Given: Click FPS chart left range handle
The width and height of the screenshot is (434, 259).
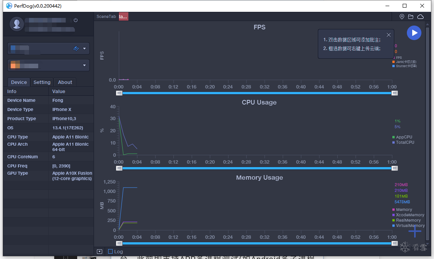Looking at the screenshot, I should tap(119, 93).
